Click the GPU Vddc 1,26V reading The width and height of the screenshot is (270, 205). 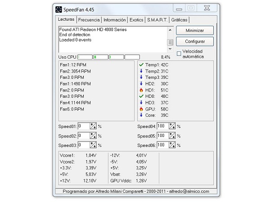[128, 181]
